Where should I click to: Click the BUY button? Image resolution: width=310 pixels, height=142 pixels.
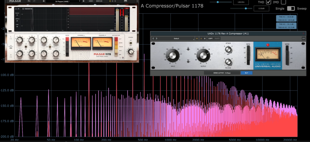246,73
